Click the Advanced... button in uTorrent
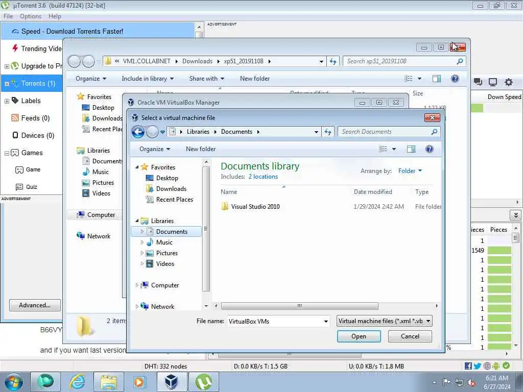Image resolution: width=523 pixels, height=392 pixels. coord(35,305)
